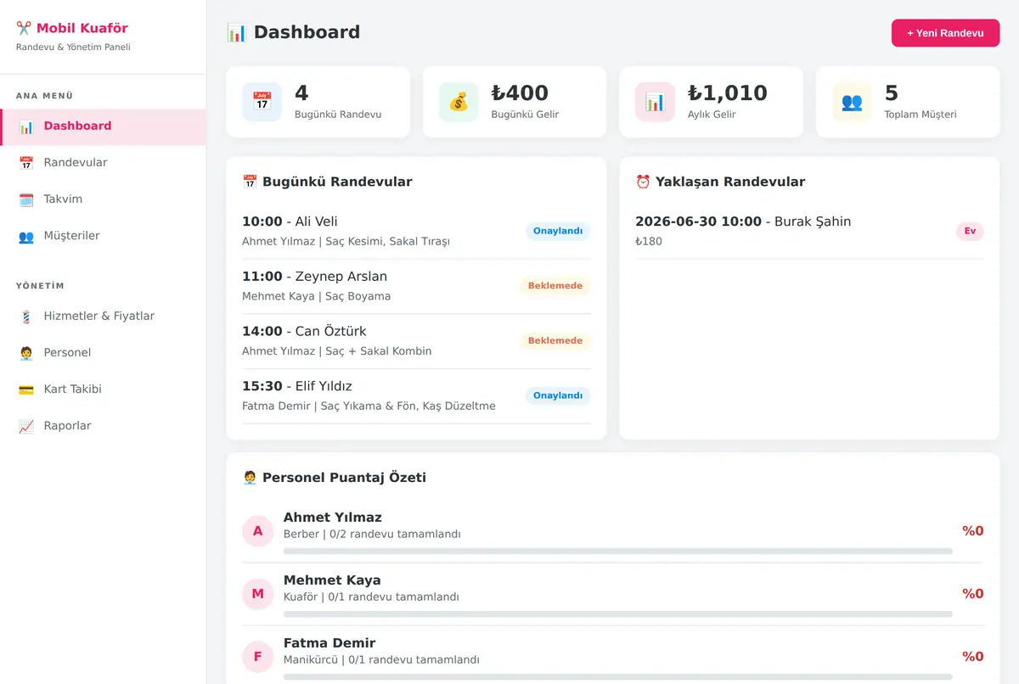Click the scissors logo icon
Viewport: 1019px width, 684px height.
pyautogui.click(x=24, y=29)
